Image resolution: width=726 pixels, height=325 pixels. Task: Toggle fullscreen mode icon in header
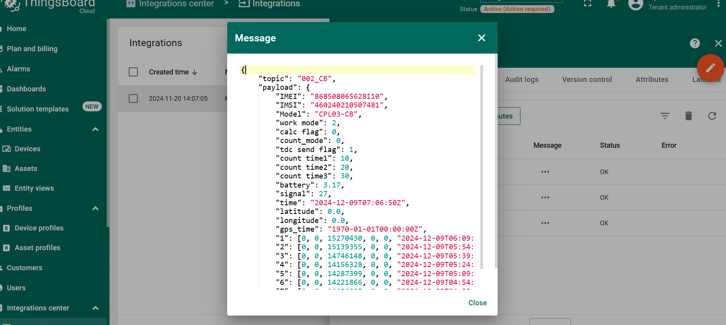pyautogui.click(x=587, y=3)
